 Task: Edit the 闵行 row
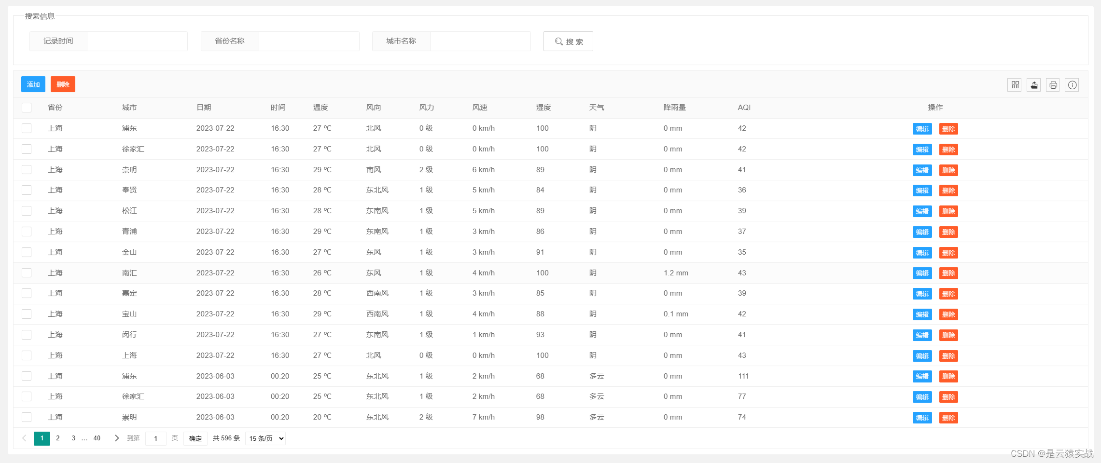922,335
